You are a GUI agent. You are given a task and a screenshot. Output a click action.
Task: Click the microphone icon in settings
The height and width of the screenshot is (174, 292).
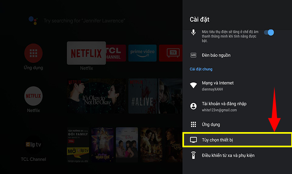[x=193, y=32]
